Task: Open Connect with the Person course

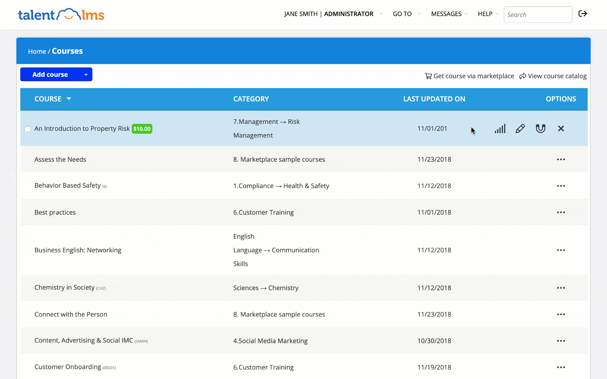Action: pyautogui.click(x=71, y=314)
